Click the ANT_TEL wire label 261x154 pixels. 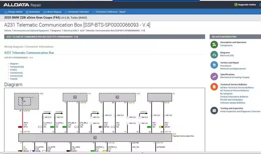point(136,147)
